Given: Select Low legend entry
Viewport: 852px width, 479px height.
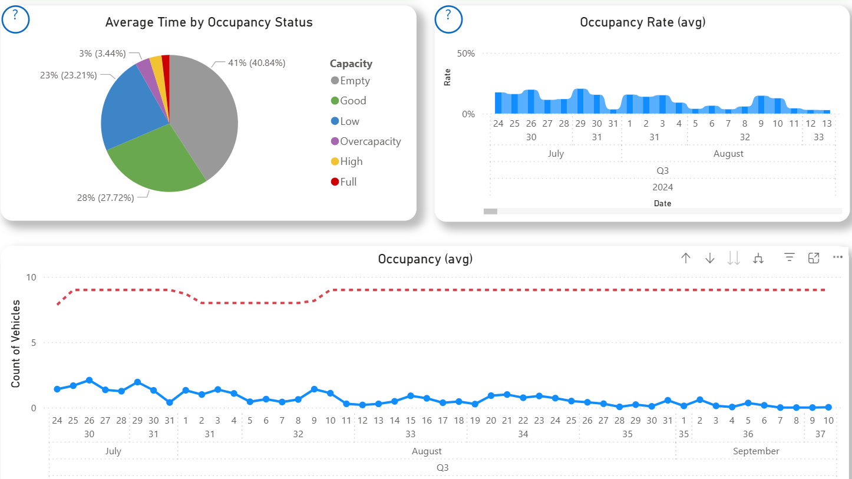Looking at the screenshot, I should (349, 121).
